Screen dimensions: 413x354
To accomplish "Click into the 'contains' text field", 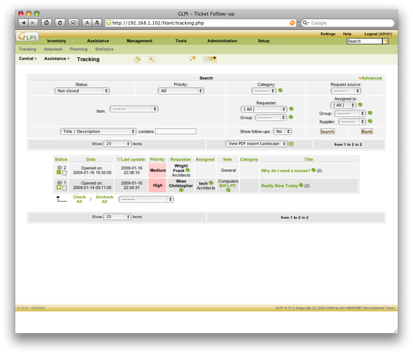I will coord(175,131).
